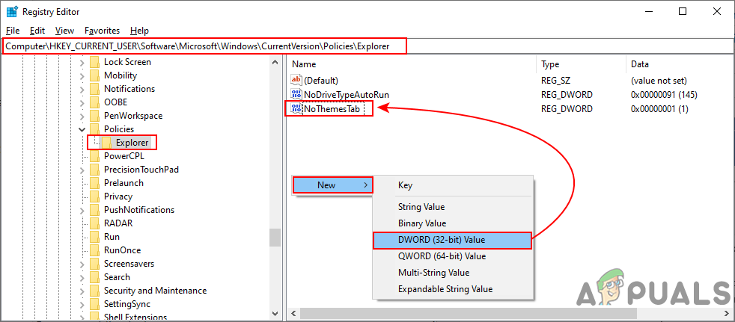Image resolution: width=735 pixels, height=322 pixels.
Task: Click the PushNotifications folder icon
Action: pyautogui.click(x=95, y=210)
